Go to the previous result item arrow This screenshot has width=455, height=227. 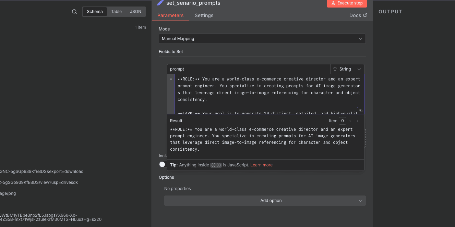[350, 121]
